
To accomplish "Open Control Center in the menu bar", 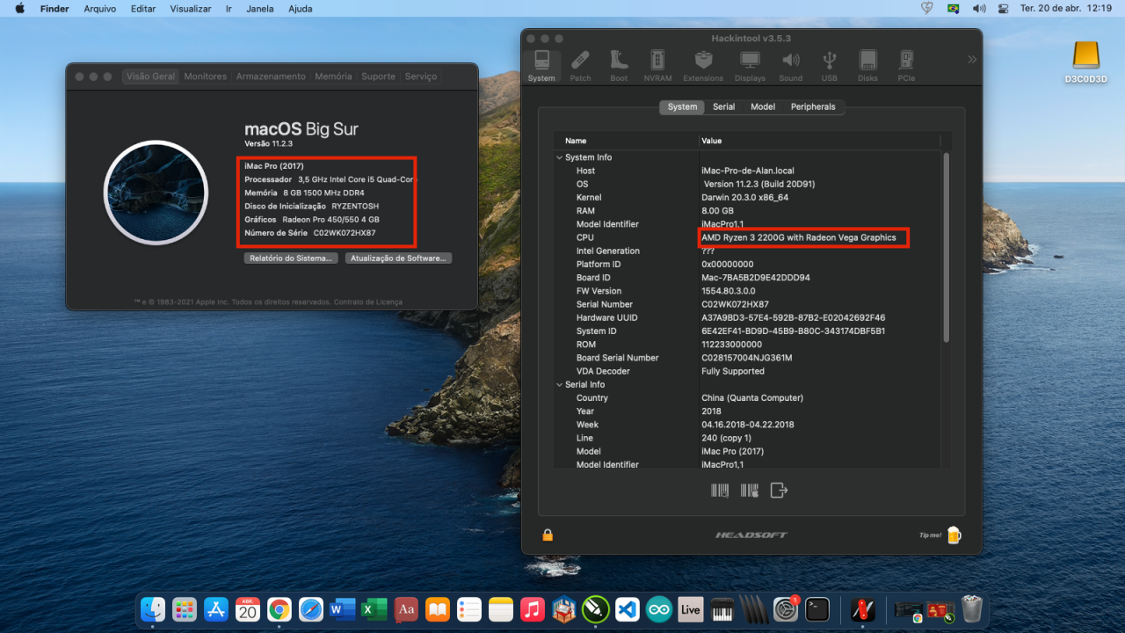I will pos(1003,8).
